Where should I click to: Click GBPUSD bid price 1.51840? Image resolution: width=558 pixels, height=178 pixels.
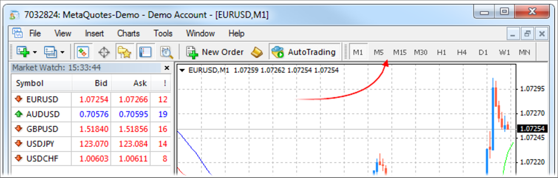(x=94, y=129)
